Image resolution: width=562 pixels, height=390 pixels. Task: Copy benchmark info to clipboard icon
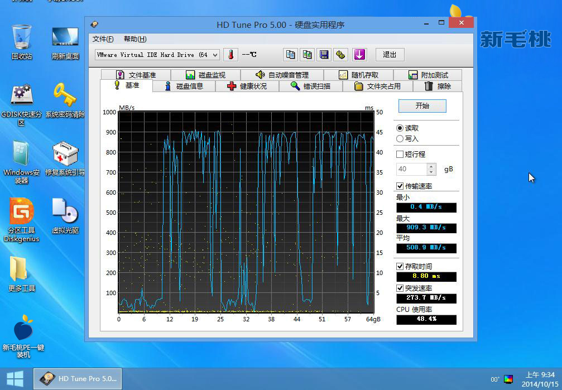[x=290, y=55]
